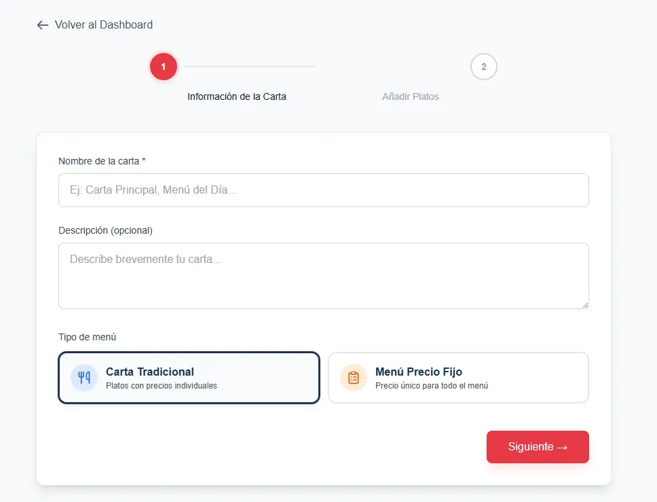Select step 1 red circle
657x502 pixels.
tap(164, 67)
